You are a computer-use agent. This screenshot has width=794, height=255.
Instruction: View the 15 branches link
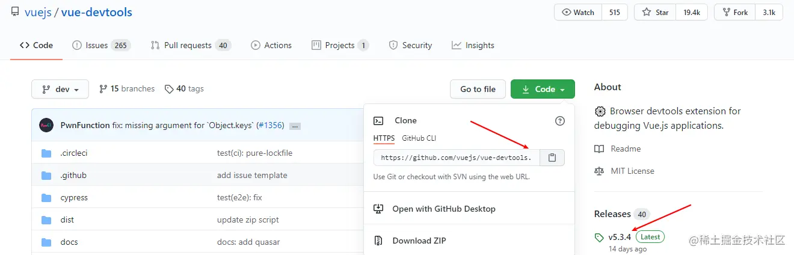127,88
